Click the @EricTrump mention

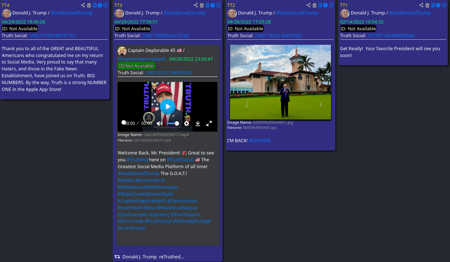131,222
